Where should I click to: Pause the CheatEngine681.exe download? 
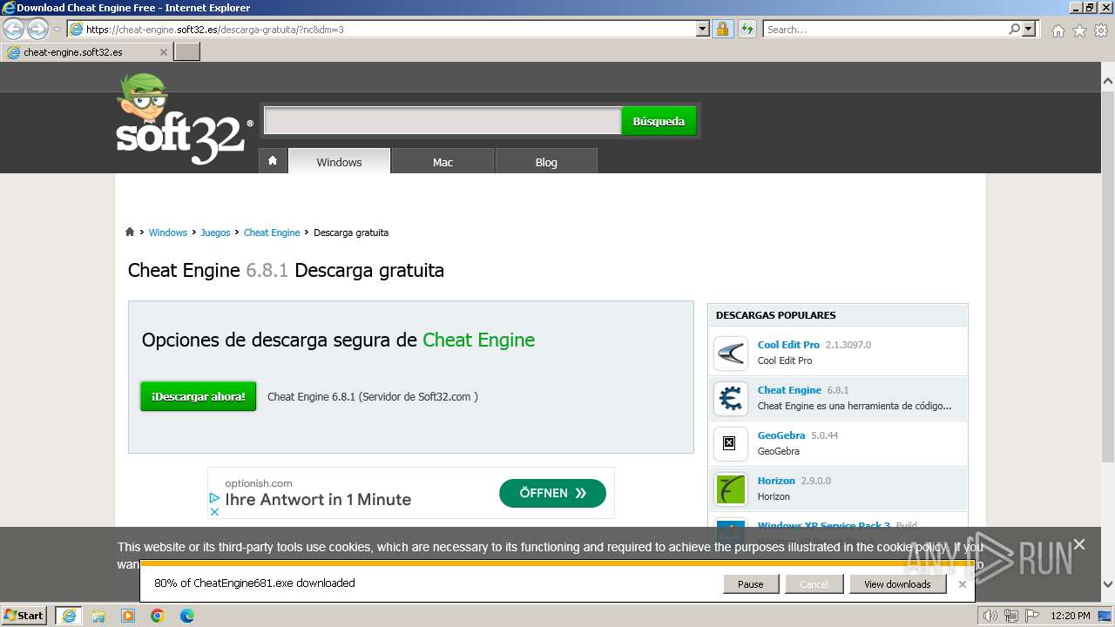(x=751, y=584)
